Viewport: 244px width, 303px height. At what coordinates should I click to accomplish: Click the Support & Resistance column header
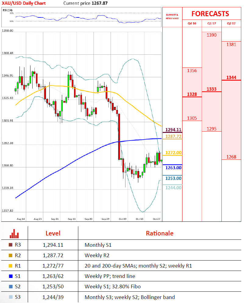point(172,16)
